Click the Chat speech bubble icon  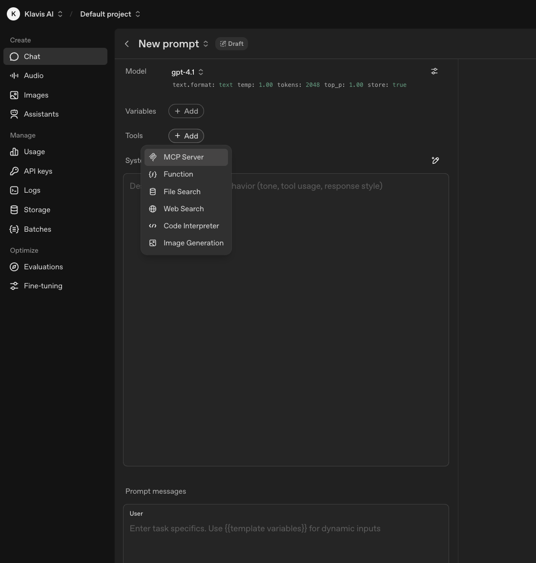point(14,57)
